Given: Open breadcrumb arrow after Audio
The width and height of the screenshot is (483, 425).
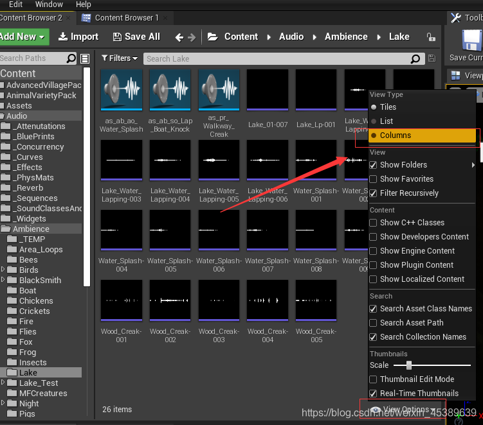Looking at the screenshot, I should (314, 37).
